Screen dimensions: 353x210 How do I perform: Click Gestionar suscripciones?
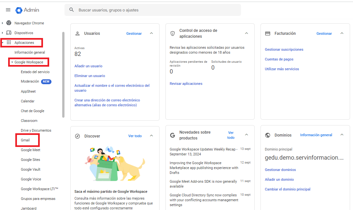click(284, 49)
